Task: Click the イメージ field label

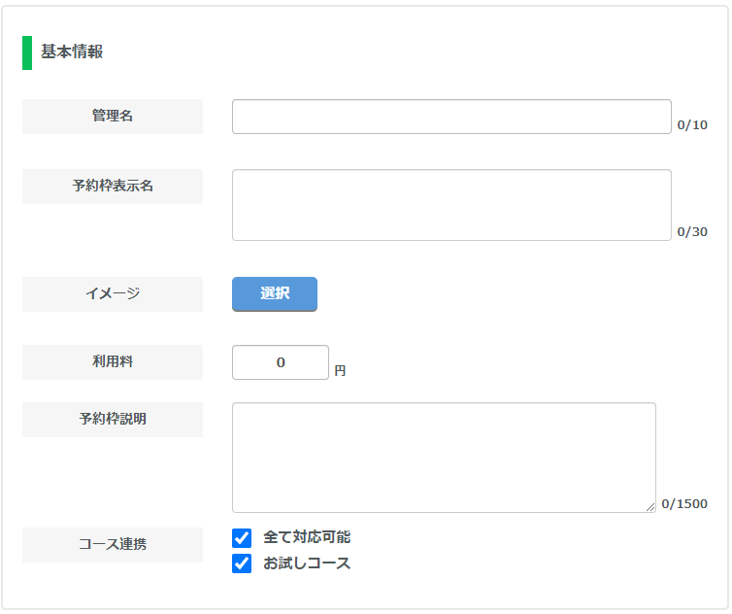Action: pyautogui.click(x=113, y=294)
